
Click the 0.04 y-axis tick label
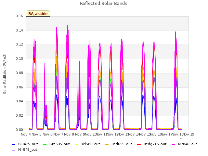[x=19, y=101]
